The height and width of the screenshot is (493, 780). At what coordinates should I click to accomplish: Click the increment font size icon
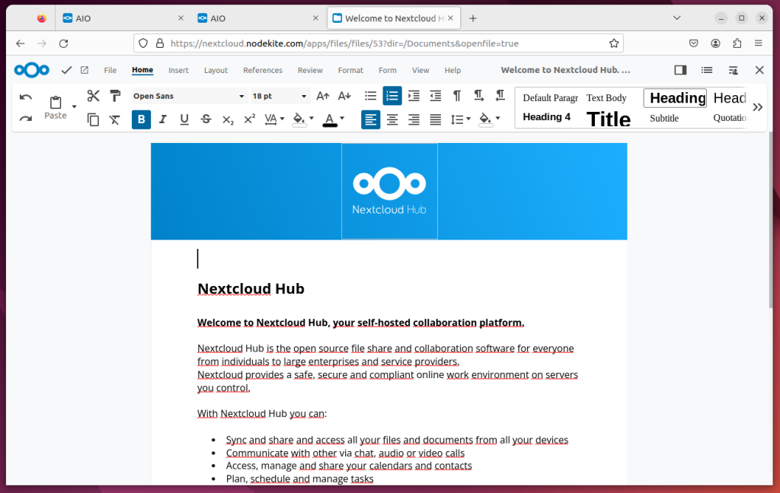(x=322, y=96)
